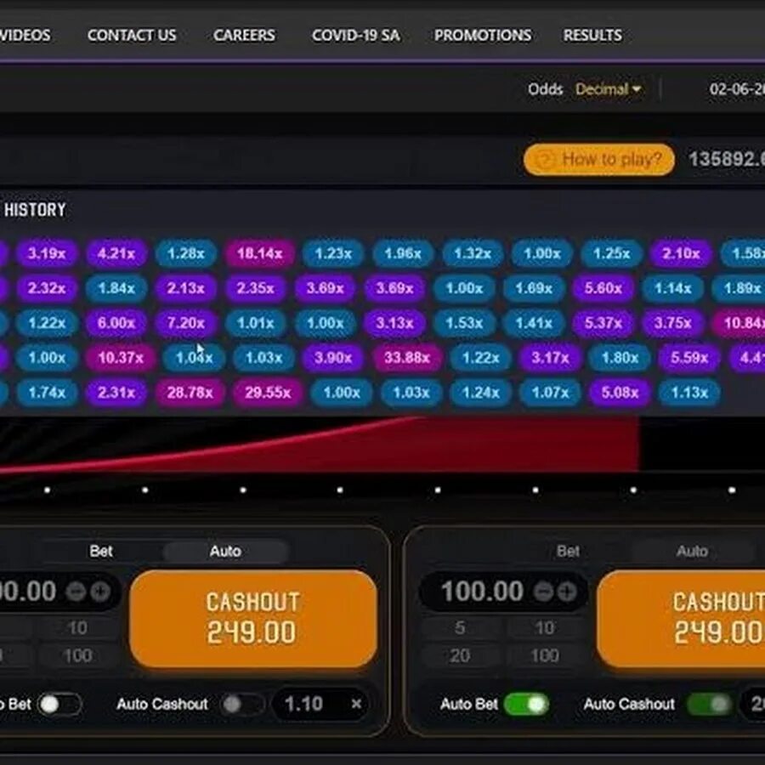
Task: Click the question icon in How to play
Action: click(545, 160)
